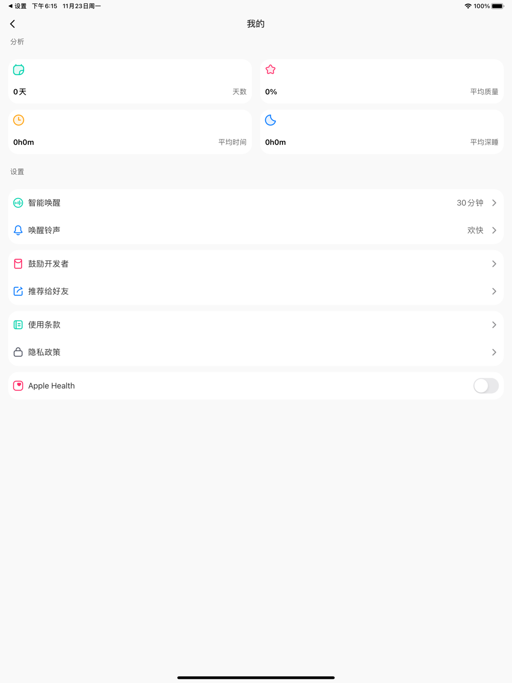Tap the green calendar days icon
The image size is (512, 683).
pyautogui.click(x=19, y=70)
